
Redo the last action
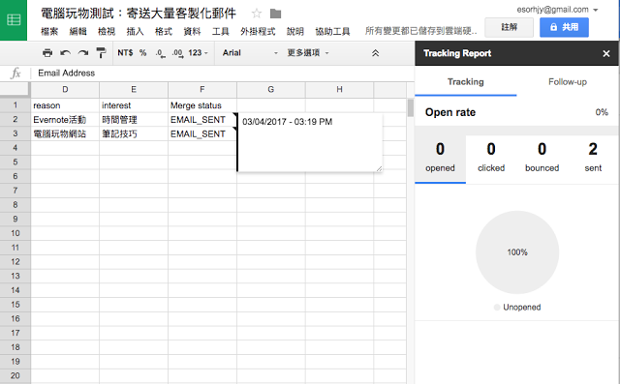[83, 53]
